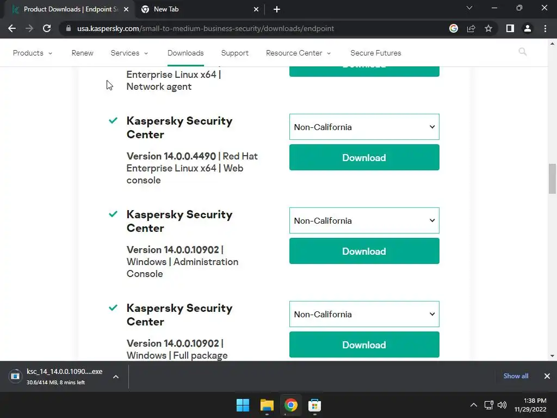Screen dimensions: 557x418
Task: Go to the Support page
Action: click(235, 53)
